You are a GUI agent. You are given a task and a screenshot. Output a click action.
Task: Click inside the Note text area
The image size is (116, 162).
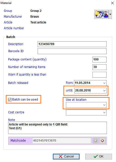click(x=57, y=128)
